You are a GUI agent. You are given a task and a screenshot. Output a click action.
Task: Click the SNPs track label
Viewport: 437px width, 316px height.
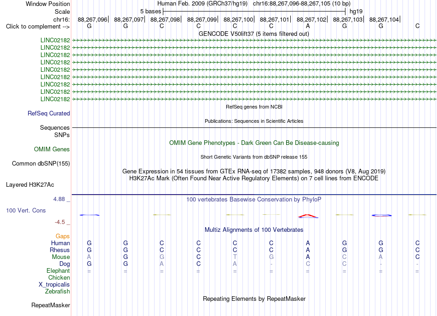(62, 135)
